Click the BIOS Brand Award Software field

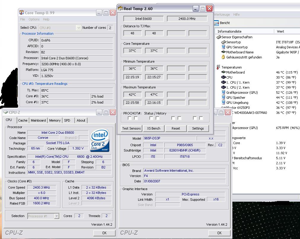point(184,171)
